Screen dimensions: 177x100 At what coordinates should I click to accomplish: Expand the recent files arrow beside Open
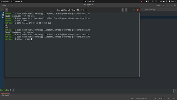[9, 5]
